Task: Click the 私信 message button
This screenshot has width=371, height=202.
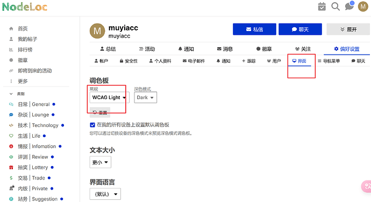Action: click(254, 29)
